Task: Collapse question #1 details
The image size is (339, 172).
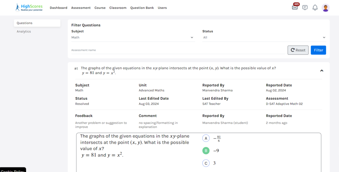Action: point(322,71)
